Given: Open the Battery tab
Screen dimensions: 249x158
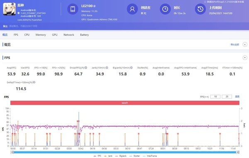Looking at the screenshot, I should click(85, 35).
